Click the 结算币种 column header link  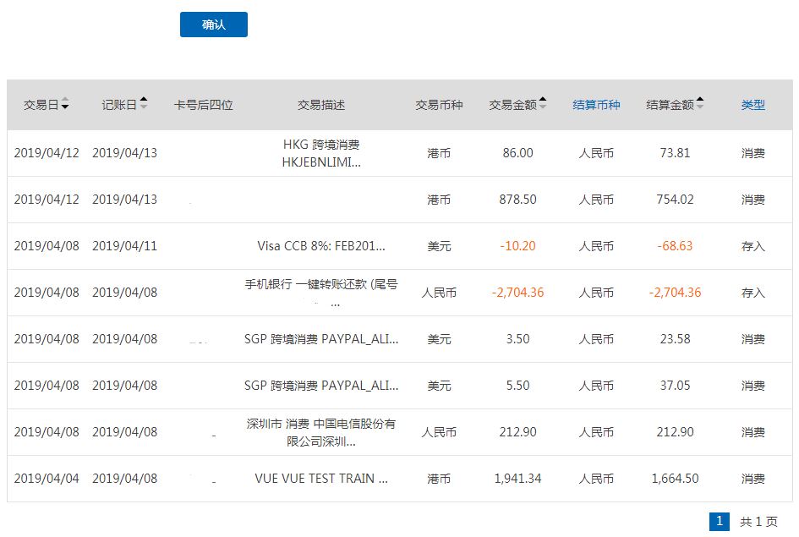pyautogui.click(x=596, y=105)
